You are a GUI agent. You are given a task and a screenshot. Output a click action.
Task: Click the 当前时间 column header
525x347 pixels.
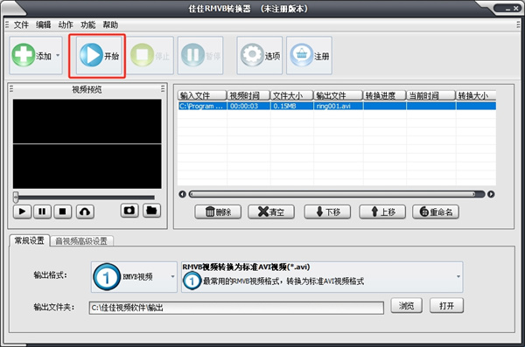point(430,95)
